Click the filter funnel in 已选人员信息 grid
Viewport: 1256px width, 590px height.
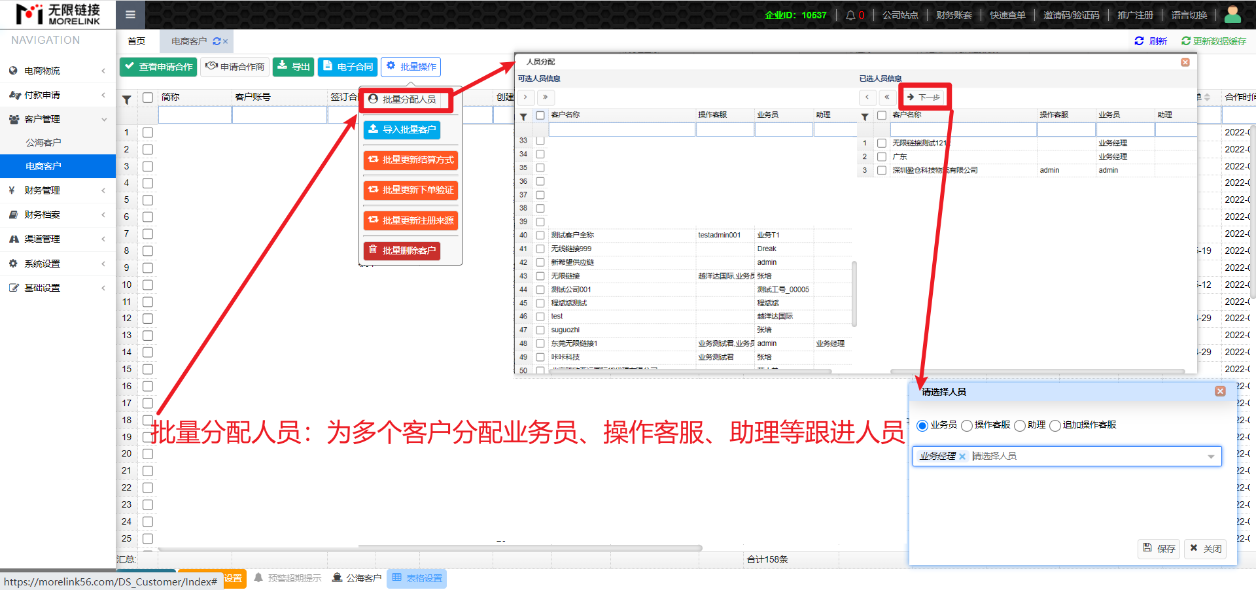coord(865,116)
